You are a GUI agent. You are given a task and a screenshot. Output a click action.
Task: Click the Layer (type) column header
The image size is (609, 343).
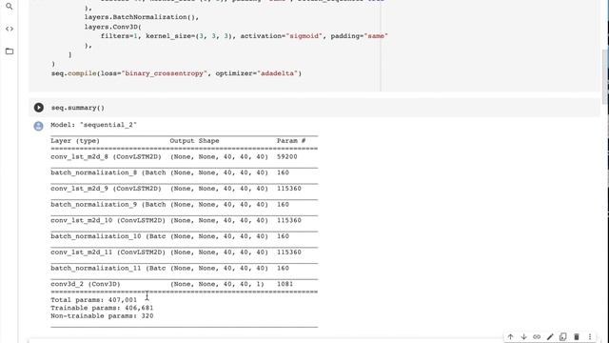(x=75, y=141)
